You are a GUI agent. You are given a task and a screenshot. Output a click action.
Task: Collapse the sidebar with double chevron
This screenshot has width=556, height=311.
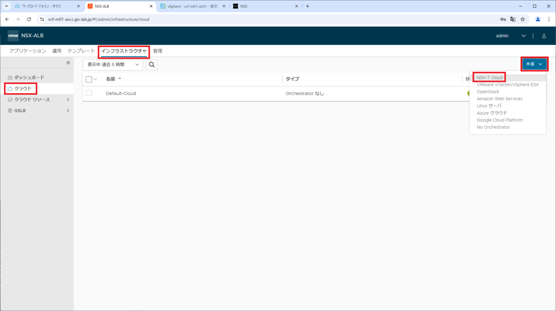coord(68,63)
